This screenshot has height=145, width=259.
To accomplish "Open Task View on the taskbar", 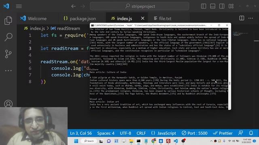I will [x=101, y=141].
